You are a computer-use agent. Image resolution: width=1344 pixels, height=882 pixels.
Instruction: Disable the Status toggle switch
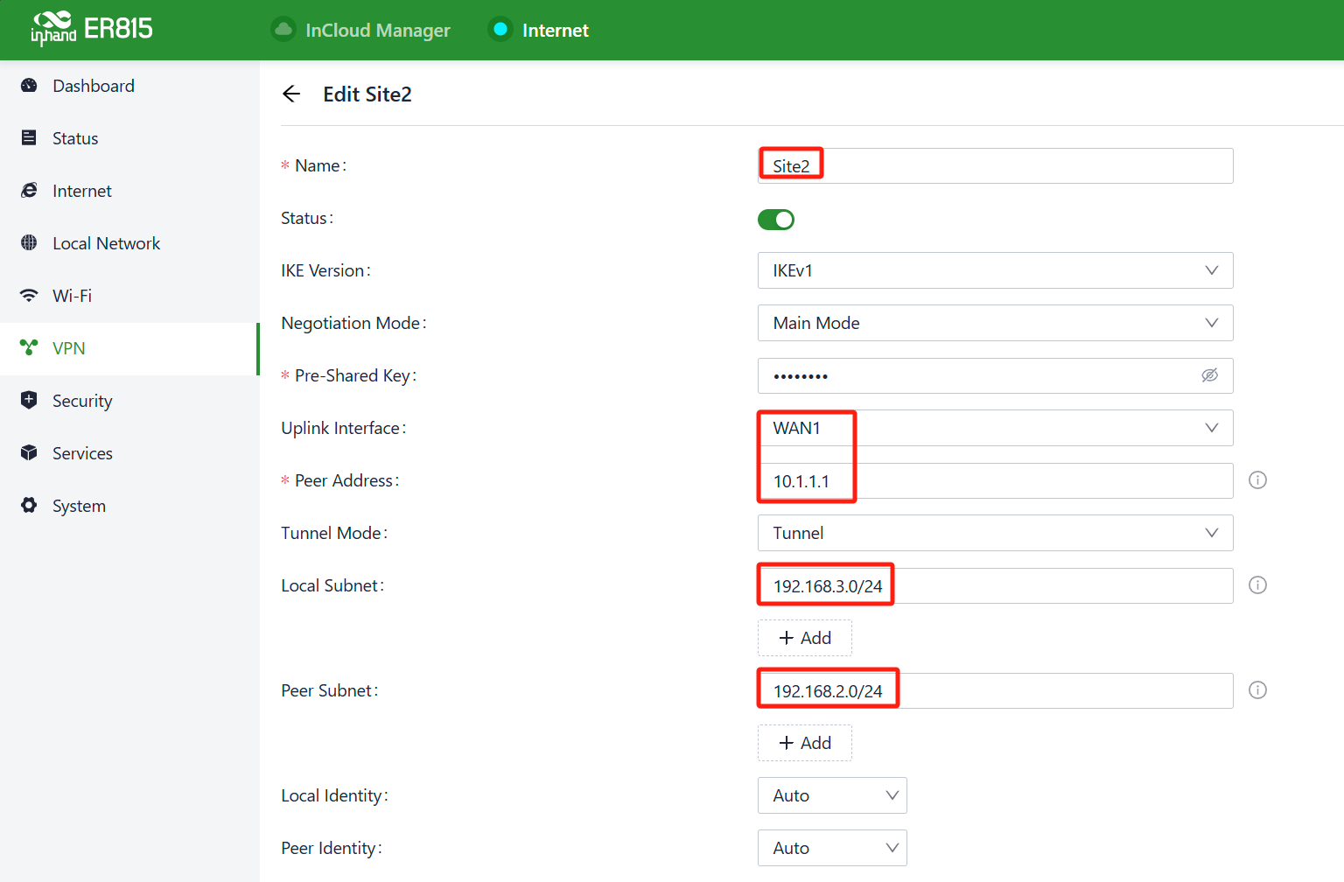(x=775, y=220)
